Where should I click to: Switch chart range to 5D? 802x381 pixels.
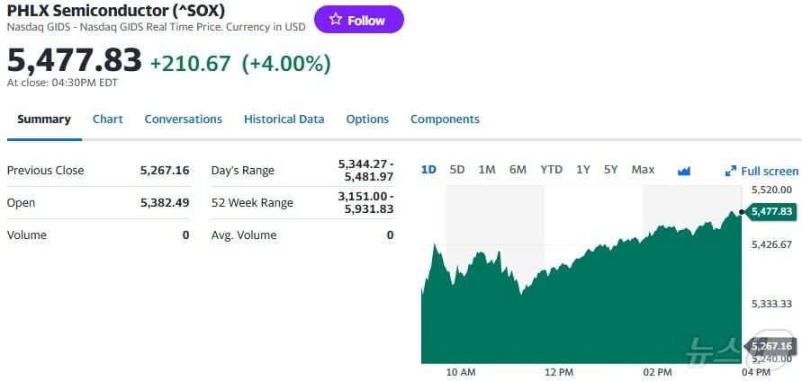(x=457, y=170)
